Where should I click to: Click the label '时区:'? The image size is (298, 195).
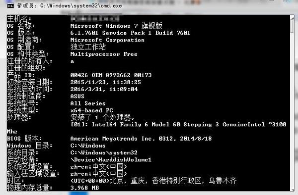(x=15, y=181)
